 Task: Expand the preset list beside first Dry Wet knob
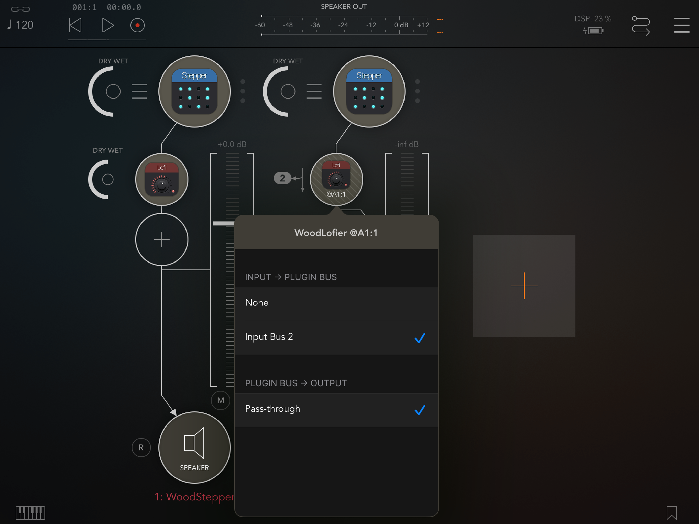point(139,91)
